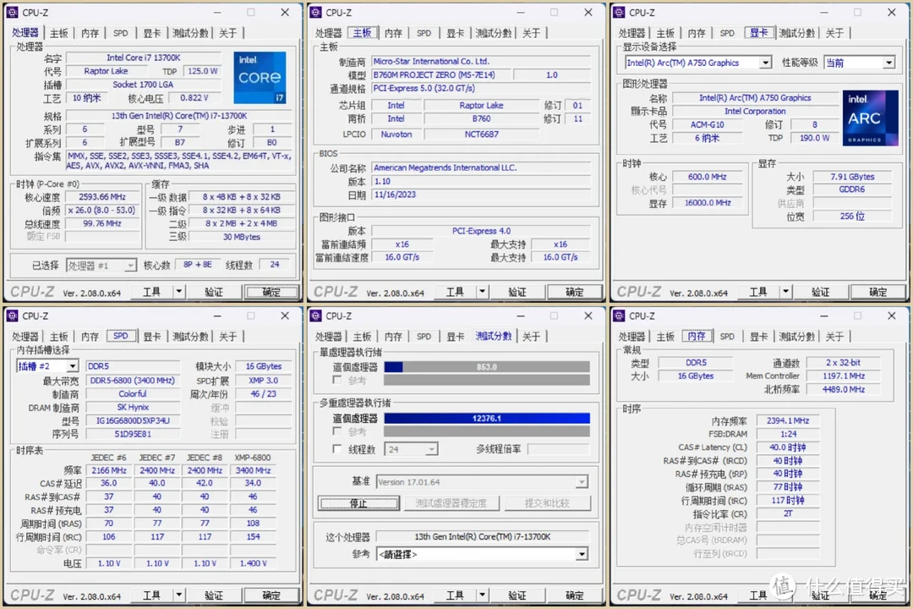
Task: Expand 工具 arrow in processor window
Action: [x=178, y=291]
